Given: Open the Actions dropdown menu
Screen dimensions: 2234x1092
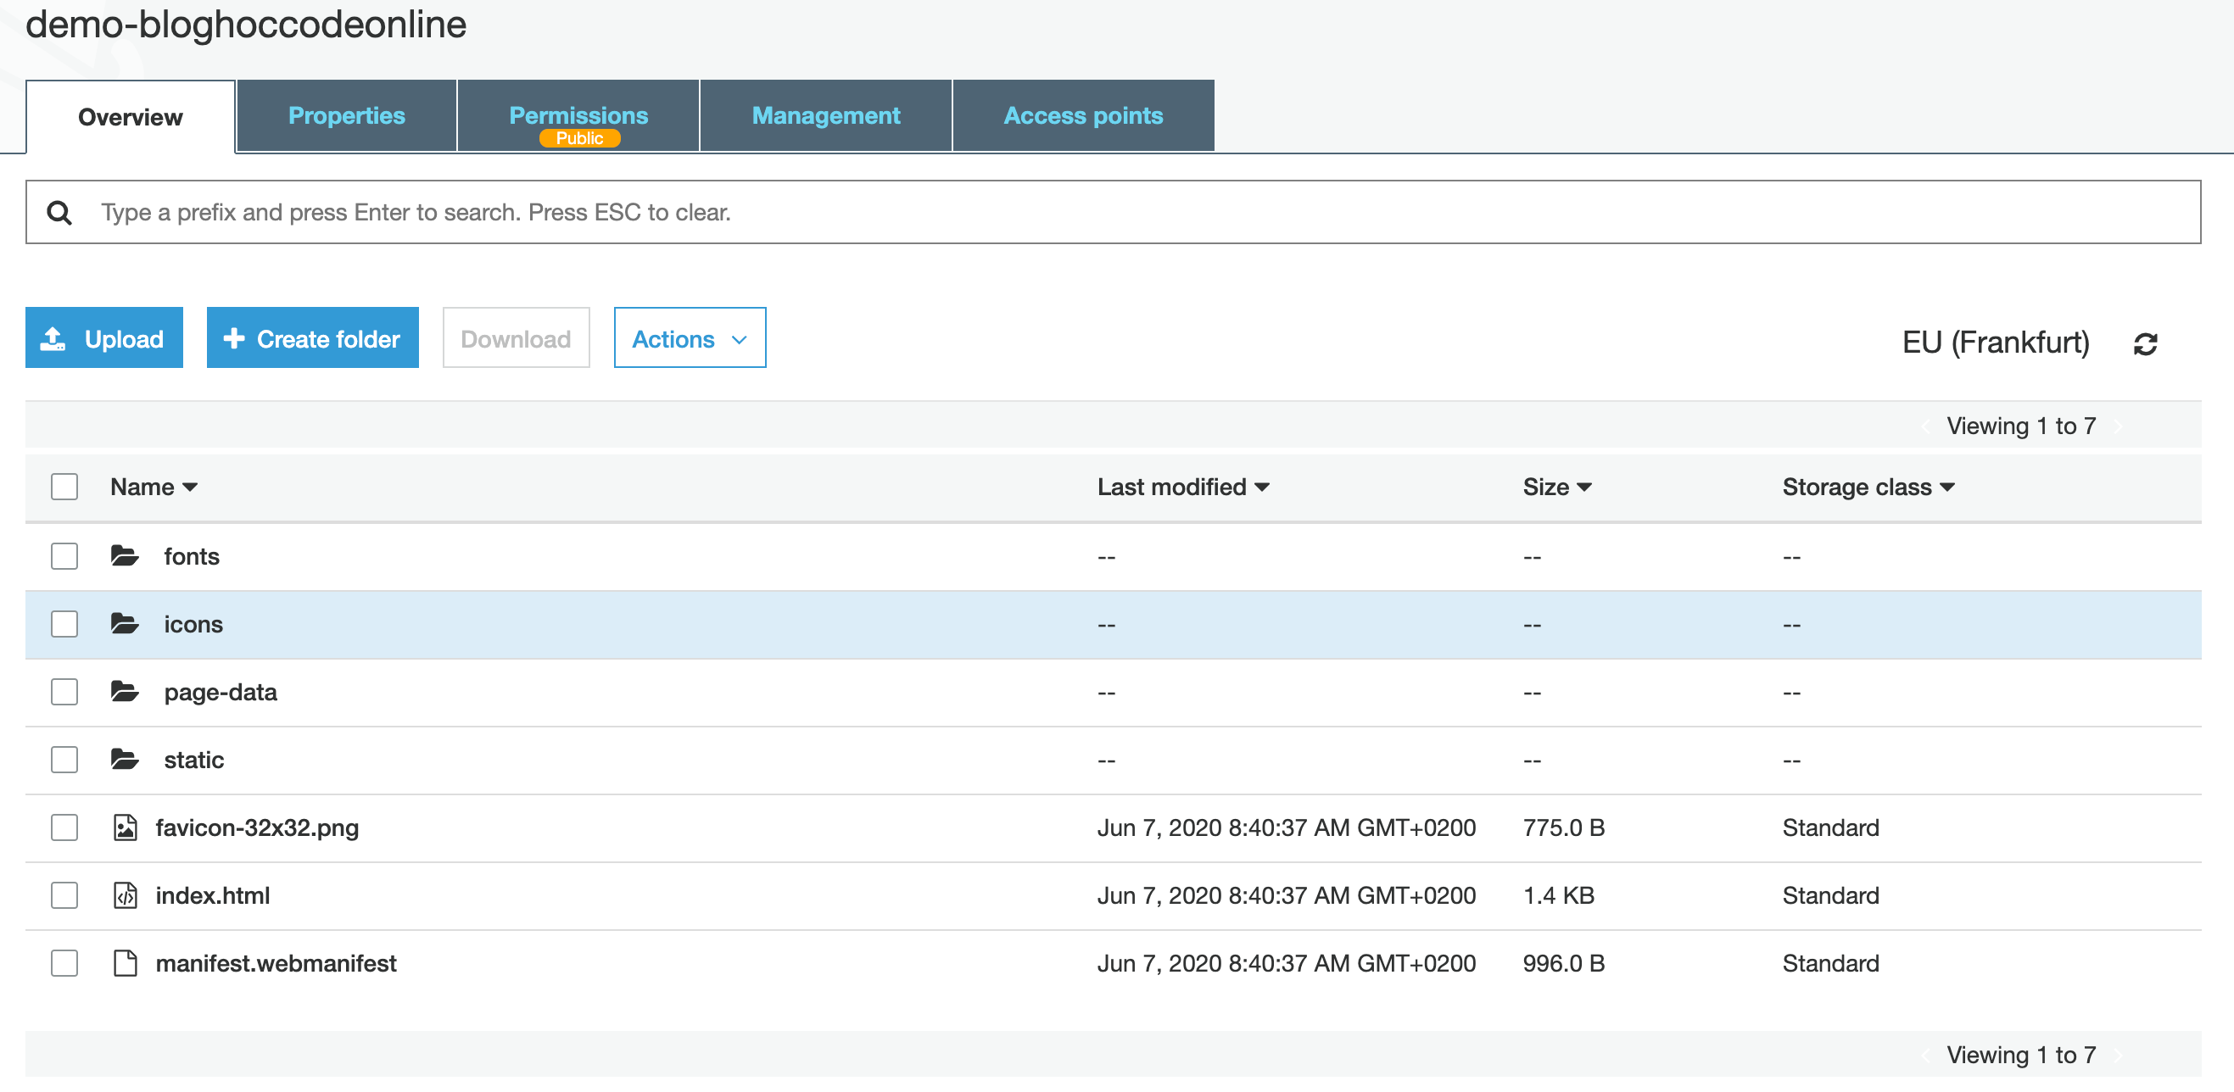Looking at the screenshot, I should pos(690,338).
